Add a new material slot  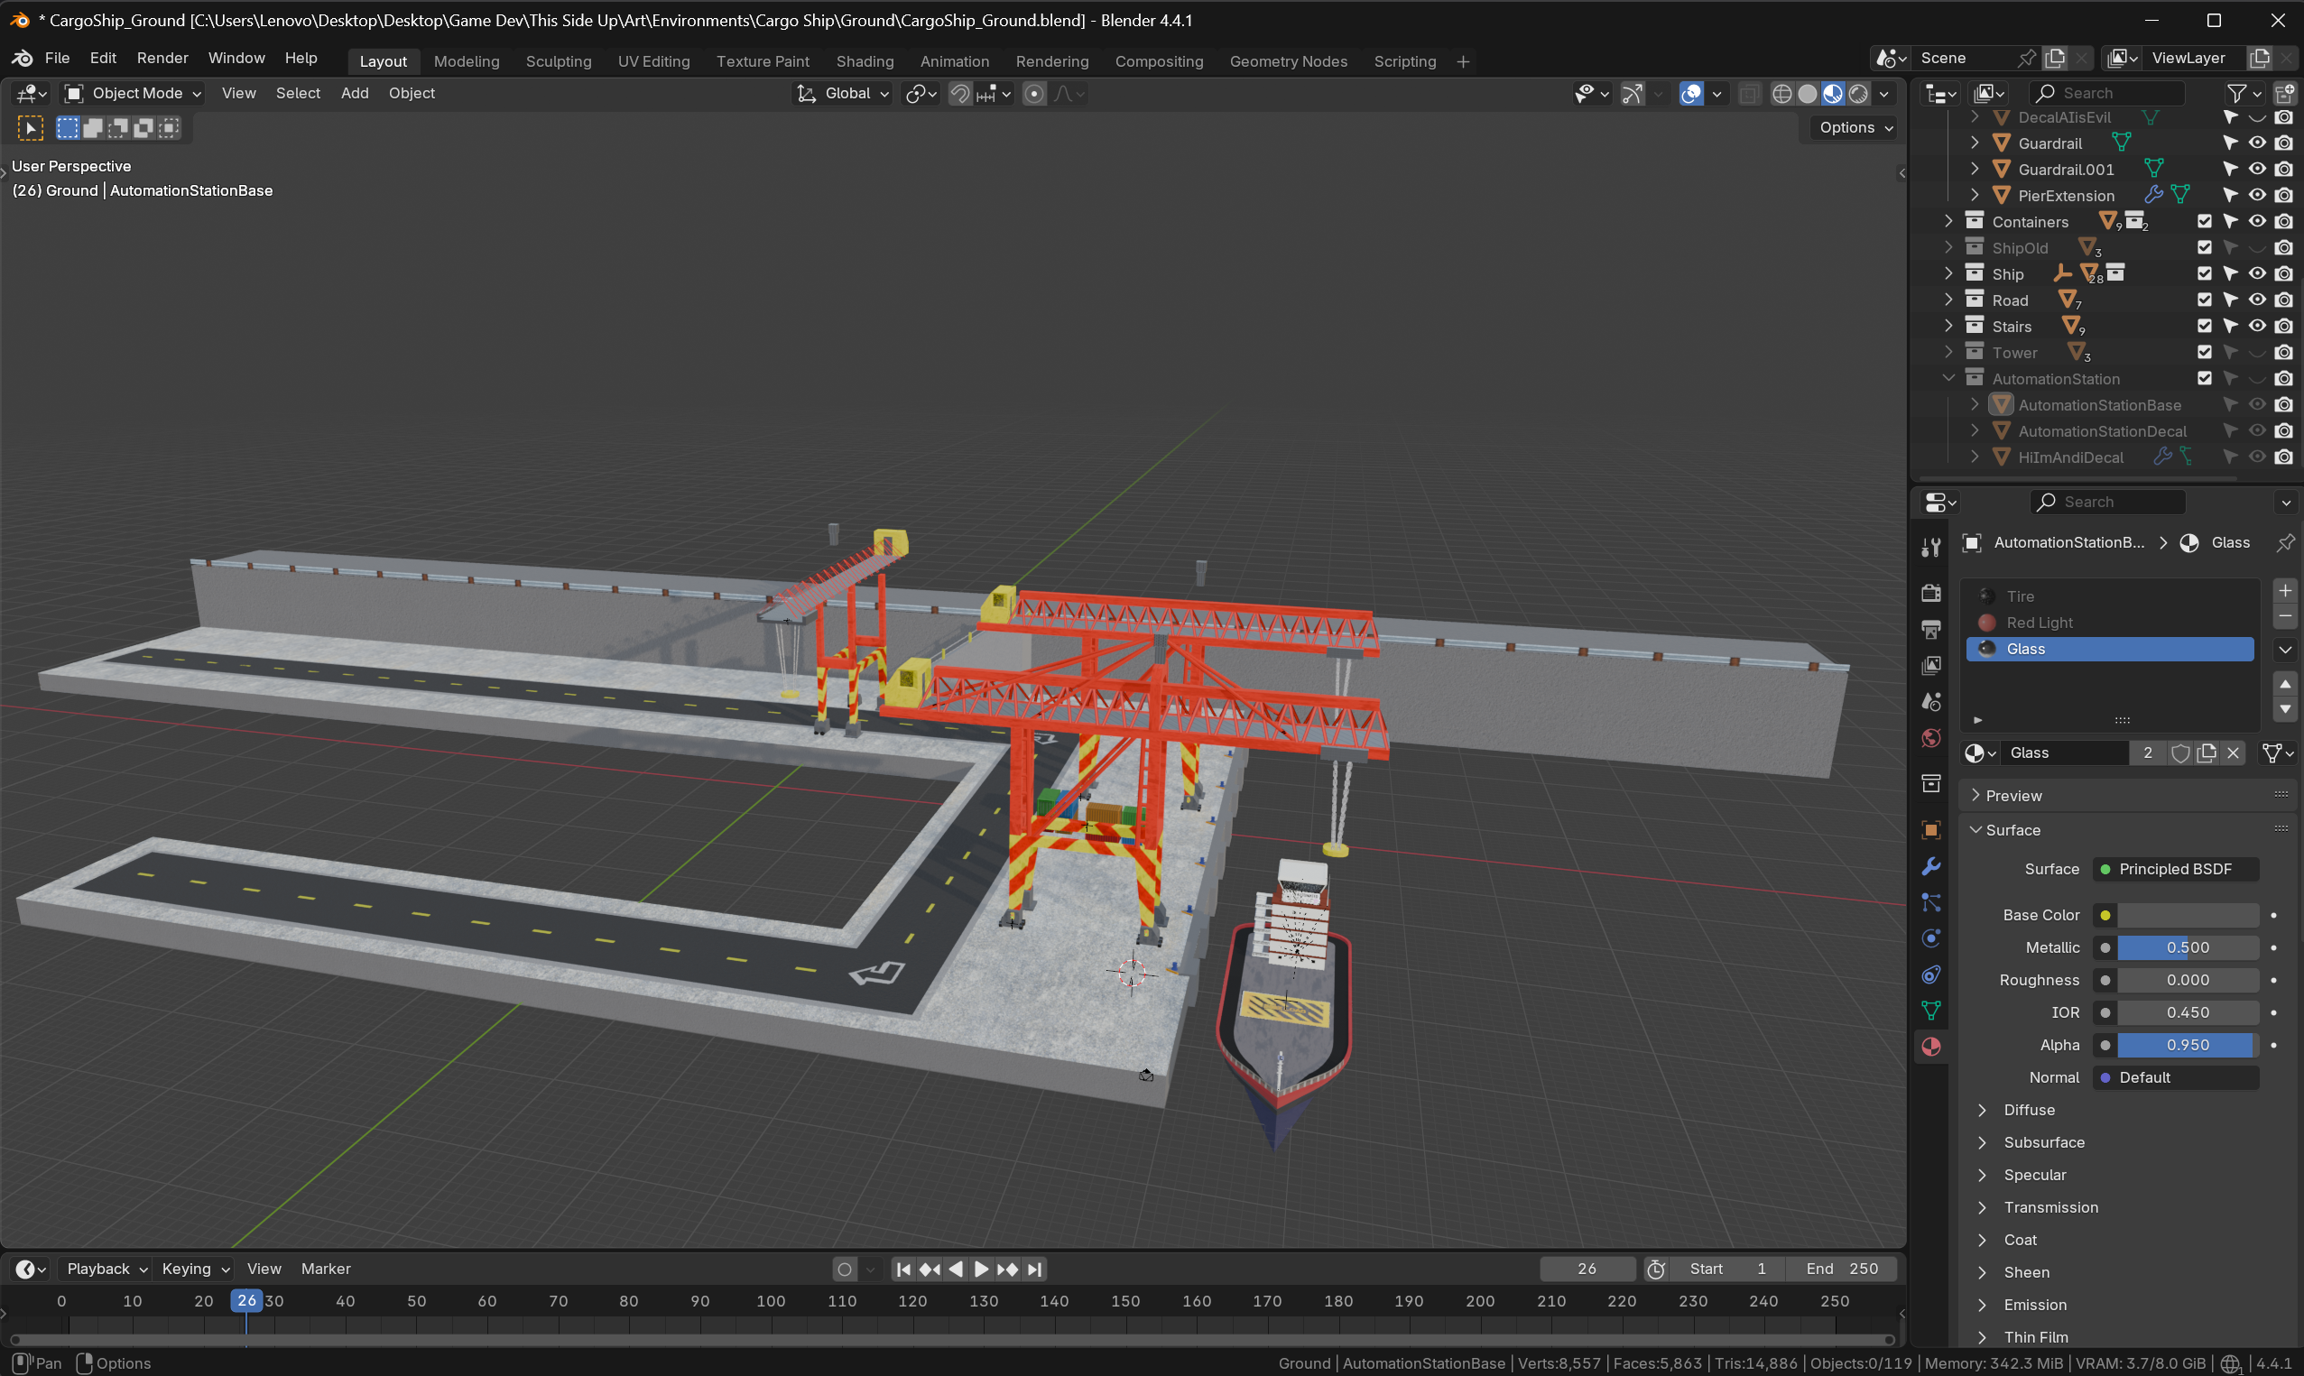click(x=2285, y=591)
